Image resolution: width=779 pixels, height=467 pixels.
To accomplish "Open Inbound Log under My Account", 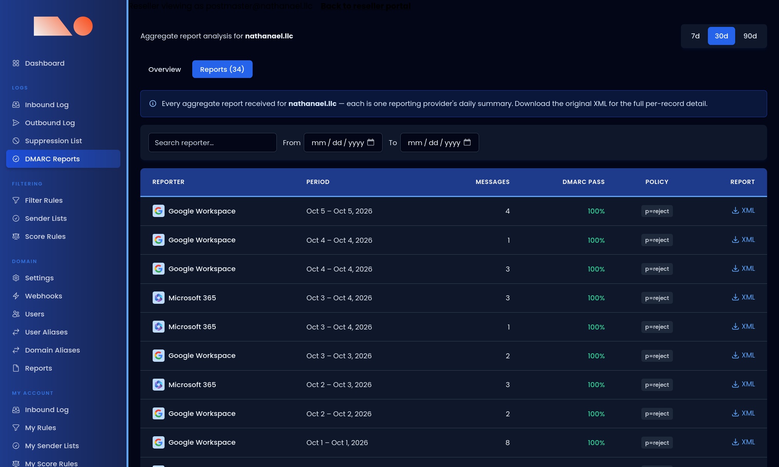I will pyautogui.click(x=63, y=410).
